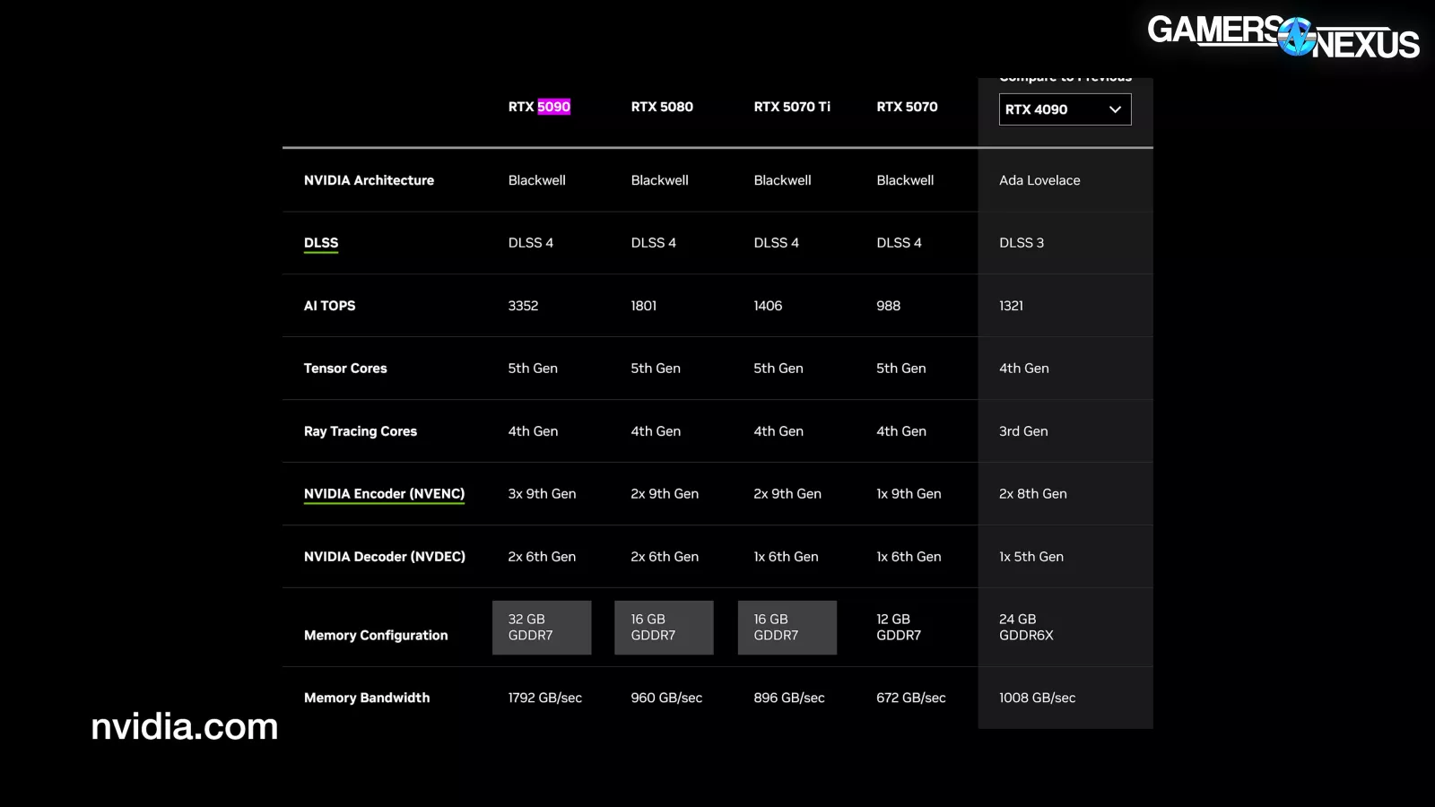
Task: Open the underlined DLSS link
Action: [321, 243]
